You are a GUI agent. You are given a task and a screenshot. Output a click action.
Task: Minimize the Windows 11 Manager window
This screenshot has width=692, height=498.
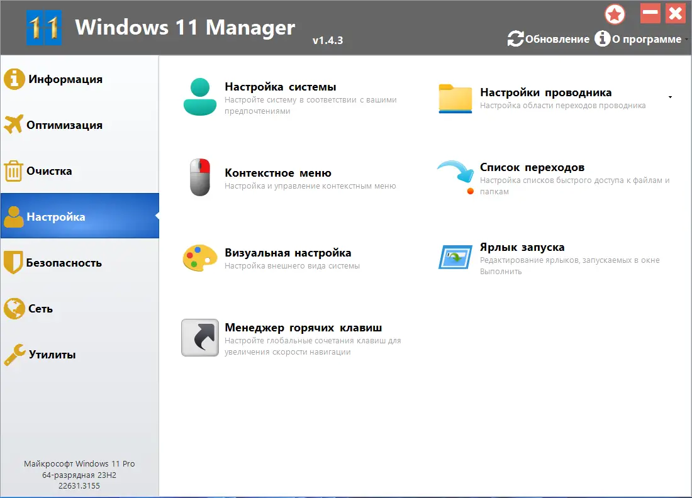pos(650,14)
